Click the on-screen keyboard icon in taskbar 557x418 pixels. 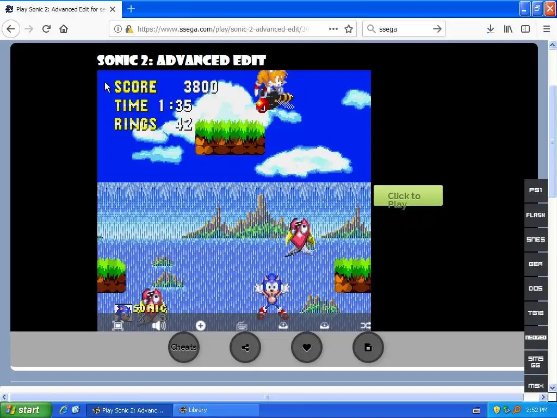(x=476, y=410)
